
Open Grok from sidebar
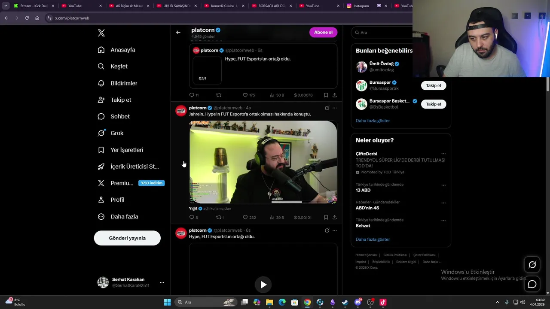point(110,133)
